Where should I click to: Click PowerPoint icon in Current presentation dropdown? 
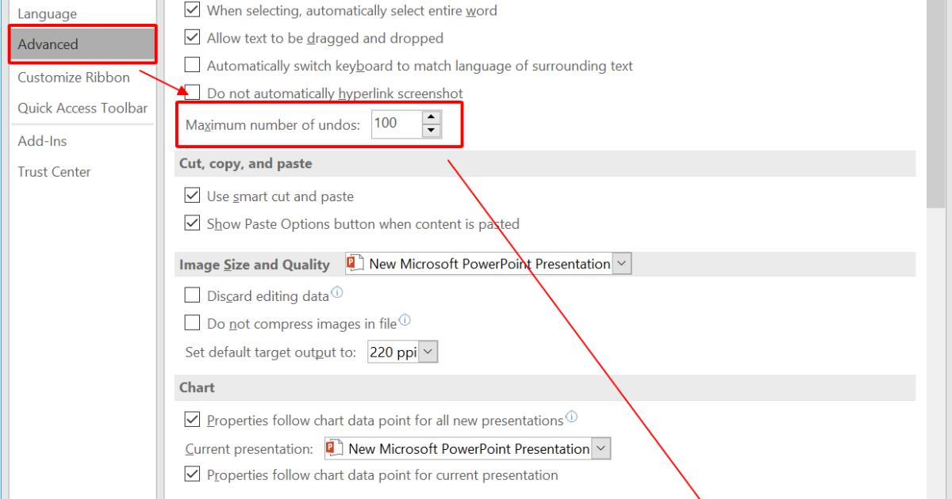click(x=335, y=449)
